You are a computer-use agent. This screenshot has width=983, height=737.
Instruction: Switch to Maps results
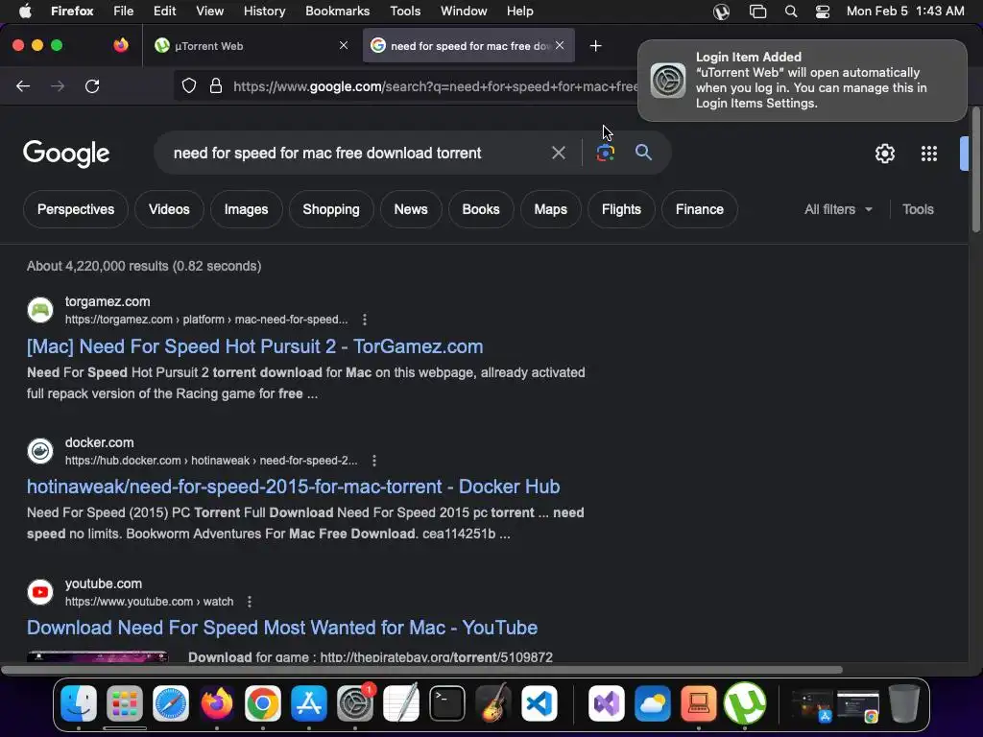[x=550, y=209]
